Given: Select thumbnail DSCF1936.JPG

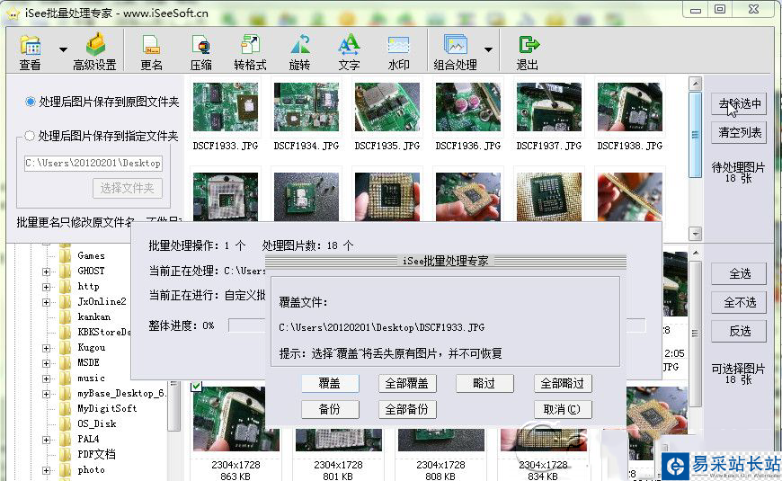Looking at the screenshot, I should point(467,107).
